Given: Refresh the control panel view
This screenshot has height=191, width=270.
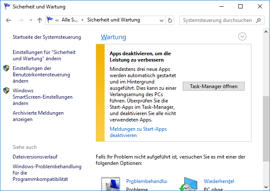Looking at the screenshot, I should point(170,20).
